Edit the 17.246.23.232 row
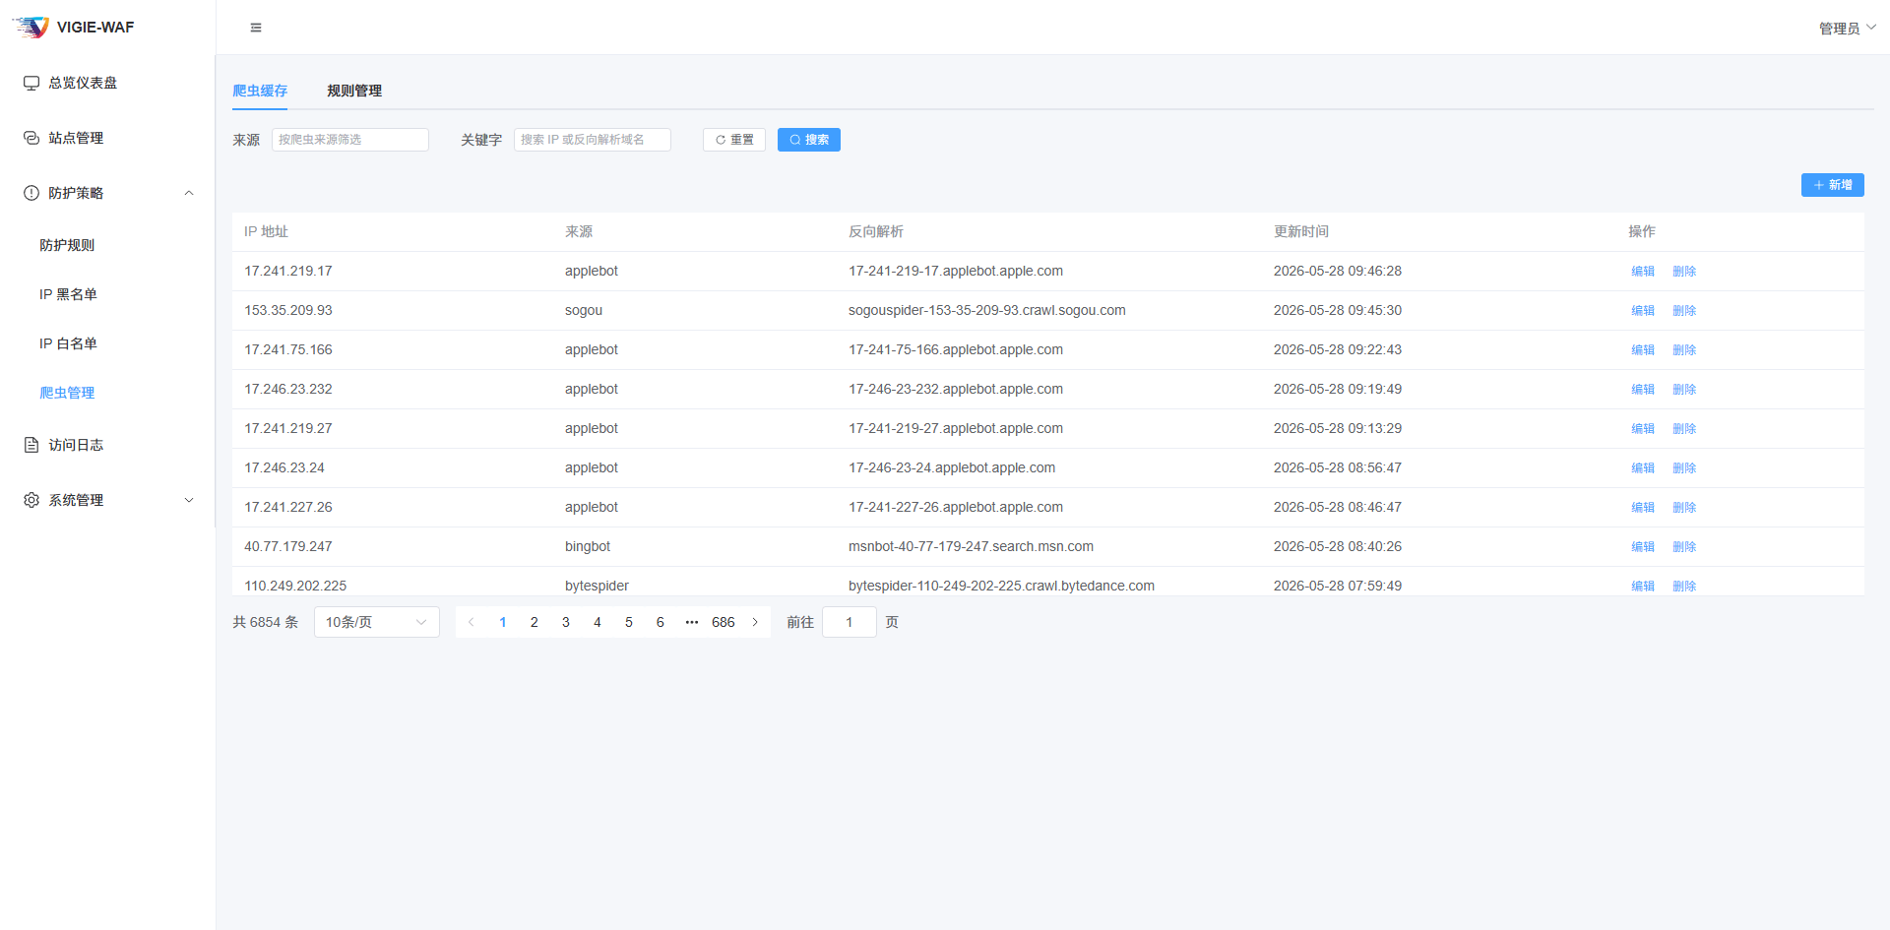This screenshot has width=1890, height=930. tap(1643, 389)
